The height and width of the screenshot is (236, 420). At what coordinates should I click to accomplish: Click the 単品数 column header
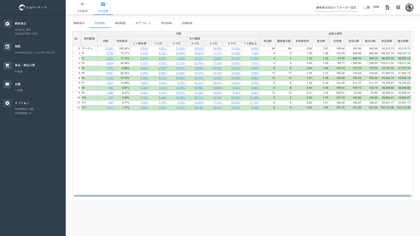click(x=268, y=41)
